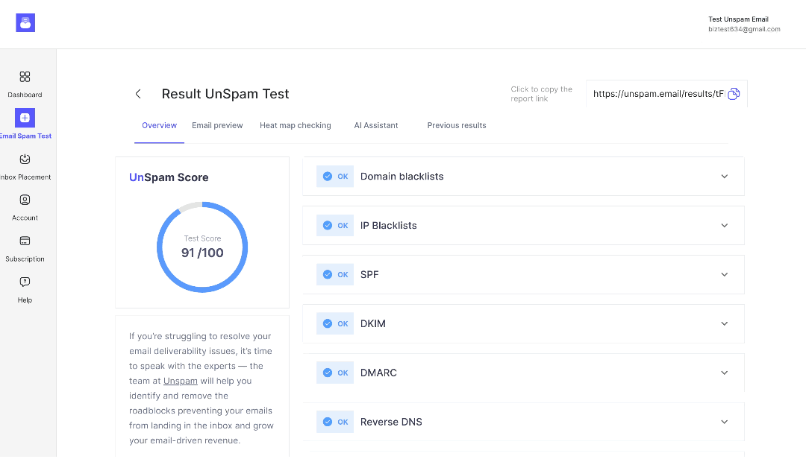Open the Subscription sidebar icon
This screenshot has width=806, height=459.
click(25, 241)
